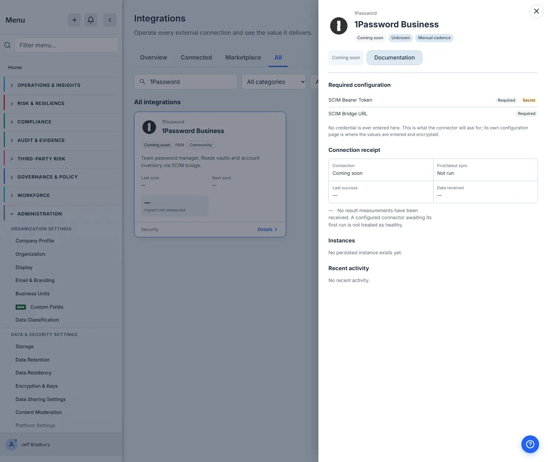548x462 pixels.
Task: Collapse the sidebar with the chevron icon
Action: (110, 20)
